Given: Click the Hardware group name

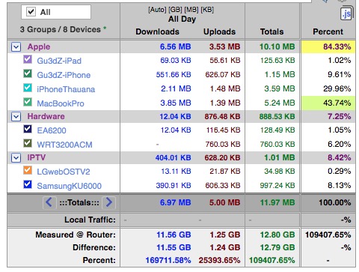Looking at the screenshot, I should (46, 116).
